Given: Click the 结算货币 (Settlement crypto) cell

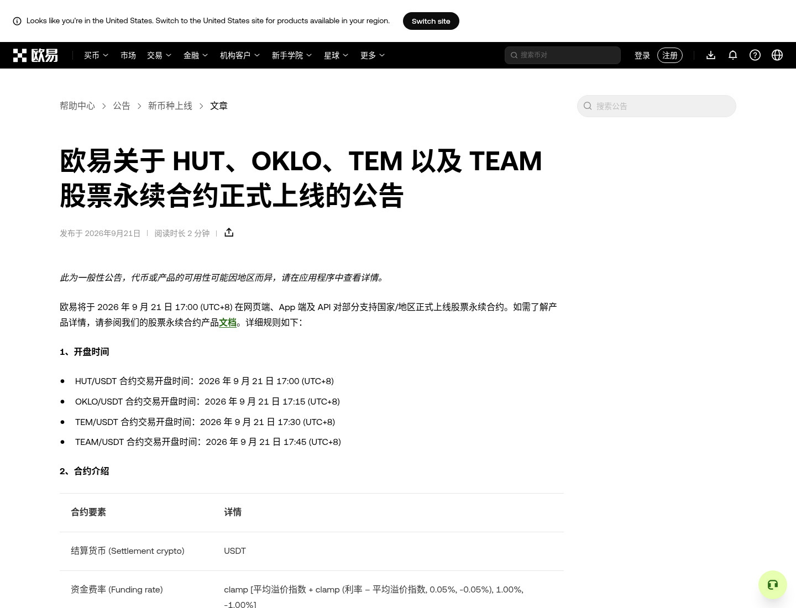Looking at the screenshot, I should (128, 551).
